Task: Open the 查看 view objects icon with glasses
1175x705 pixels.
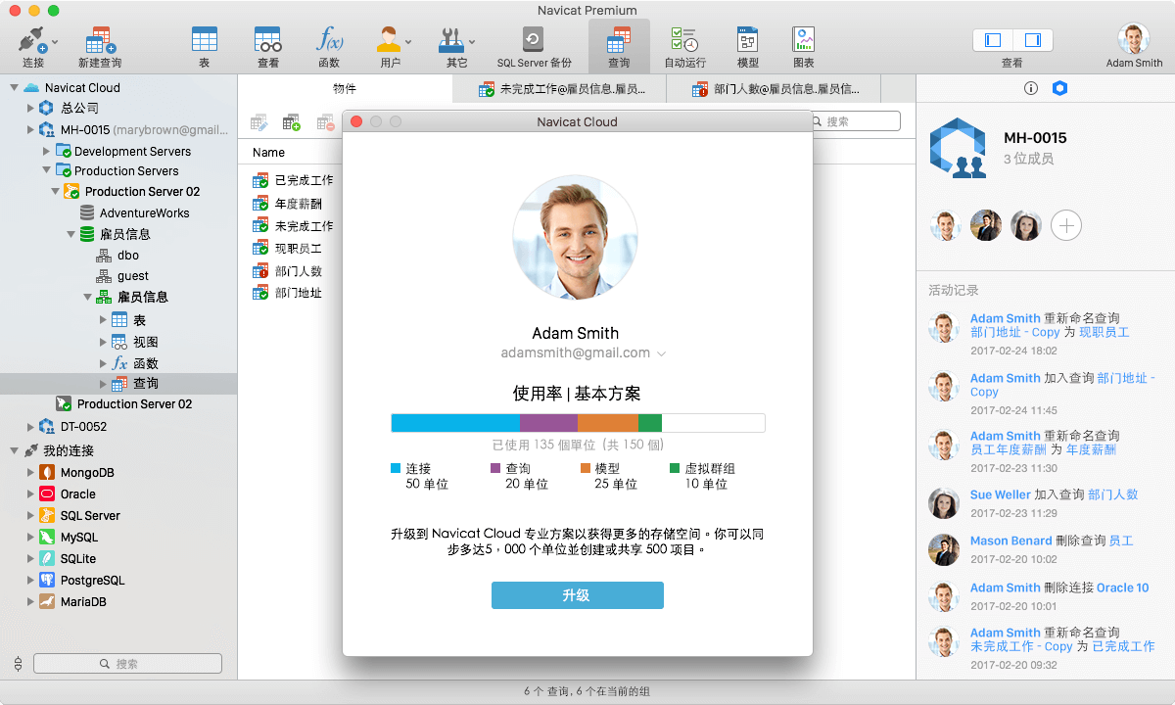Action: 268,39
